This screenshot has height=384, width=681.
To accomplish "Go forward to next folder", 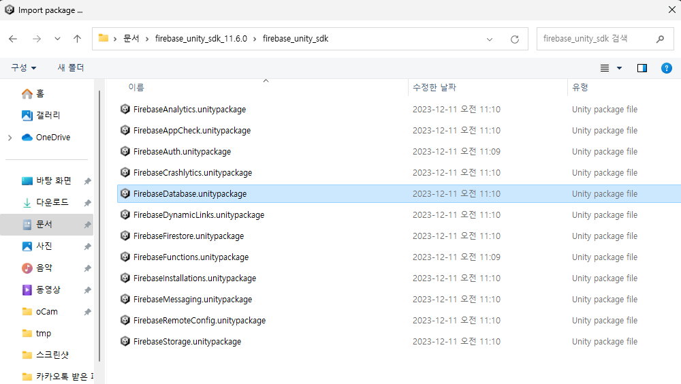I will point(37,39).
